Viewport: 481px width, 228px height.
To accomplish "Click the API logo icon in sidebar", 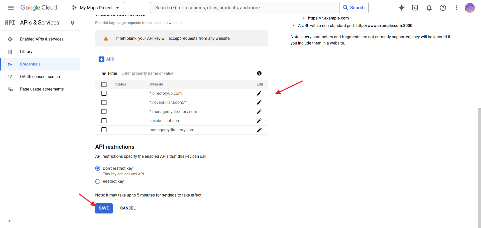I will [x=10, y=23].
